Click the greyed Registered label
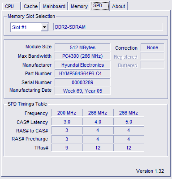This screenshot has width=172, height=179. point(125,57)
